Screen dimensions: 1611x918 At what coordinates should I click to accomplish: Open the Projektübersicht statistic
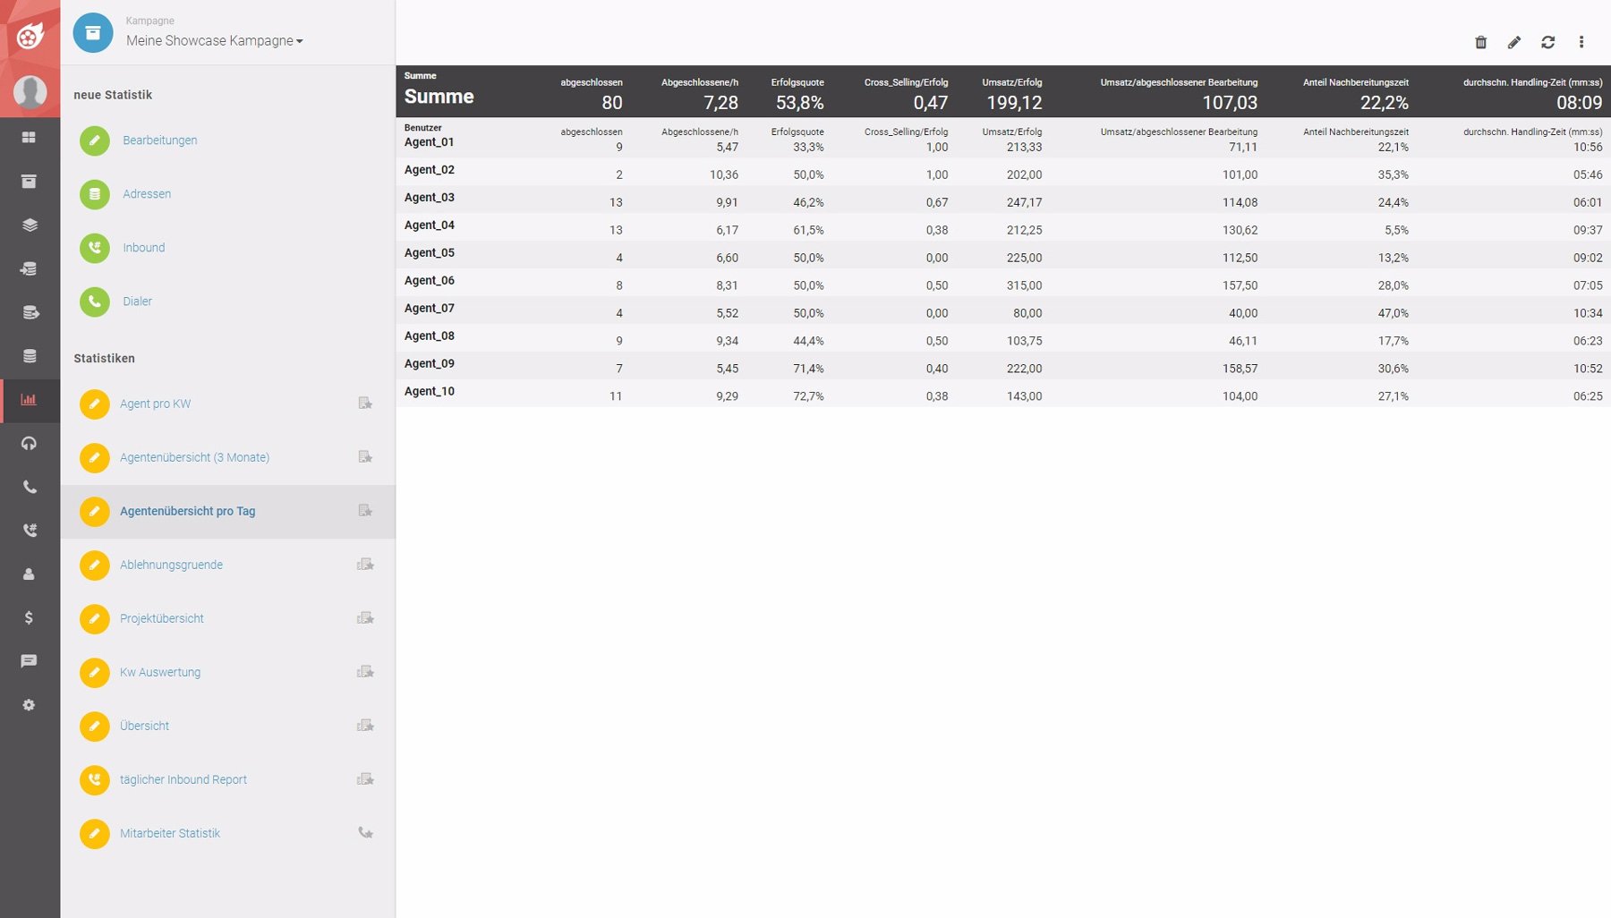[162, 618]
